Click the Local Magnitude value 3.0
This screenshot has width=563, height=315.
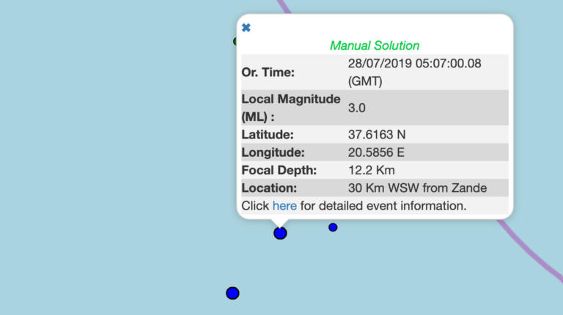pyautogui.click(x=356, y=108)
